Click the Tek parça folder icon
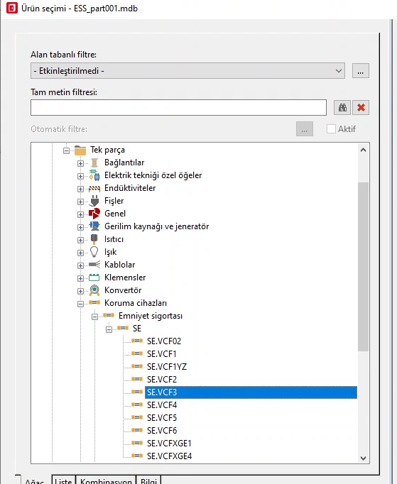397x484 pixels. (x=80, y=150)
